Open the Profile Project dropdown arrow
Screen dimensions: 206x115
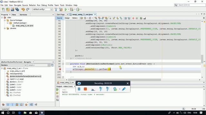tap(81, 9)
